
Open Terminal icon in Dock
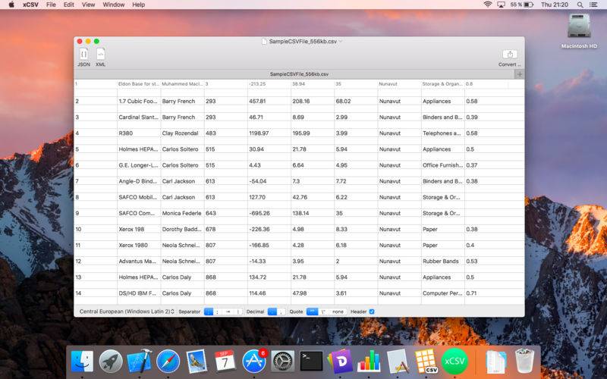[x=311, y=362]
